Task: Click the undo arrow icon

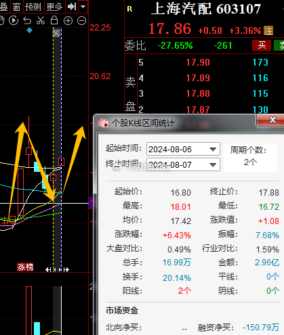Action: 27,20
